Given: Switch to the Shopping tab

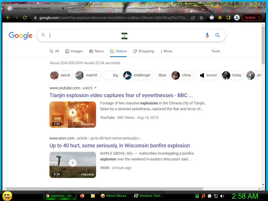Looking at the screenshot, I should (144, 51).
